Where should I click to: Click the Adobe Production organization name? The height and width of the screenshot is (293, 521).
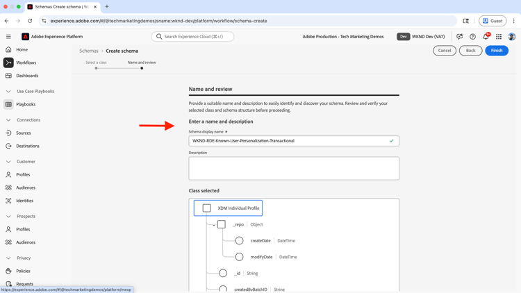click(343, 37)
